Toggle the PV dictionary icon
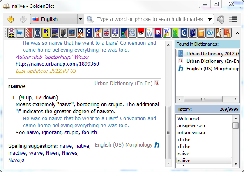This screenshot has width=244, height=172. pyautogui.click(x=115, y=33)
